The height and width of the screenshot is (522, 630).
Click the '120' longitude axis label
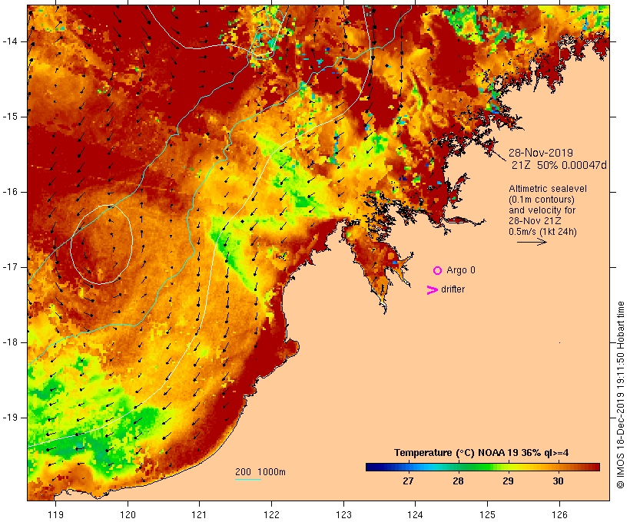[128, 515]
